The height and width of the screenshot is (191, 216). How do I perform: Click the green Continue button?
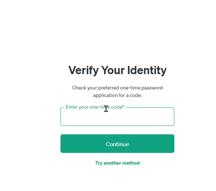coord(117,144)
